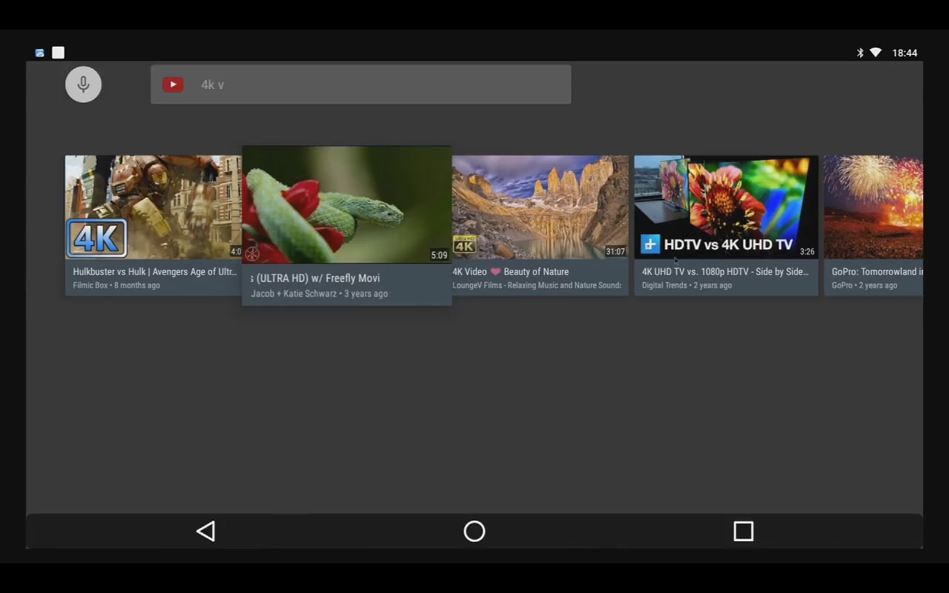The height and width of the screenshot is (593, 949).
Task: Select title "4K Video Beauty of Nature"
Action: click(x=511, y=272)
